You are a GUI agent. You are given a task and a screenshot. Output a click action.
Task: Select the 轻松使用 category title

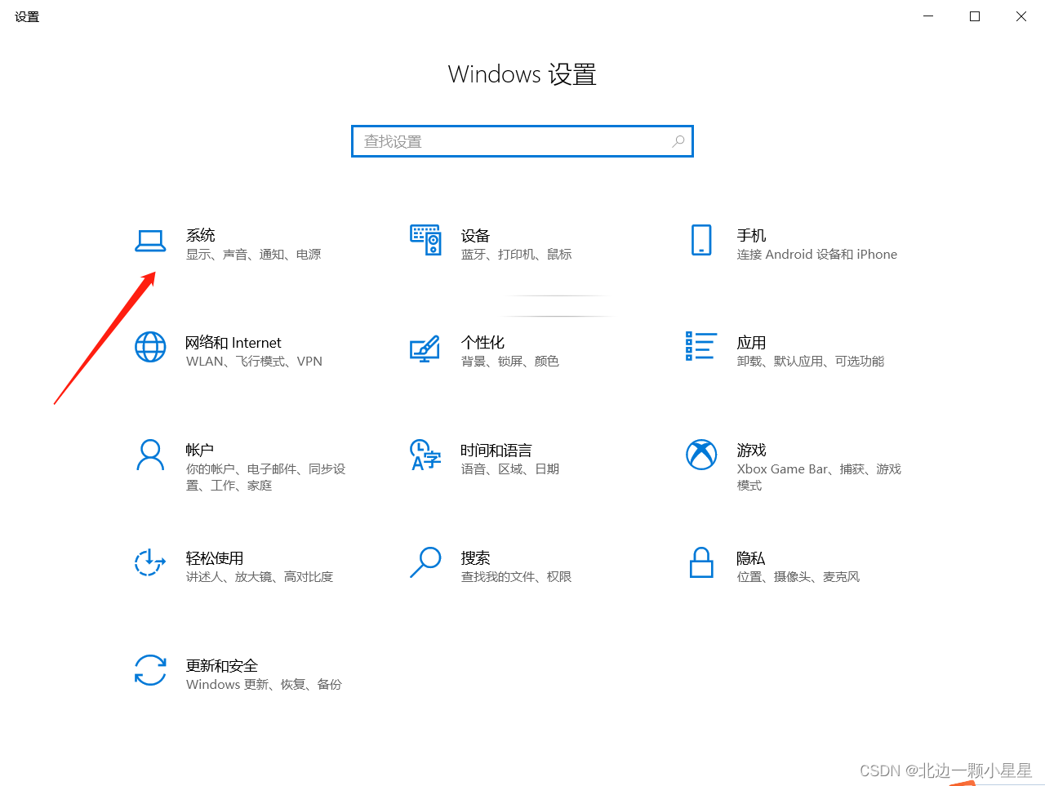point(215,558)
